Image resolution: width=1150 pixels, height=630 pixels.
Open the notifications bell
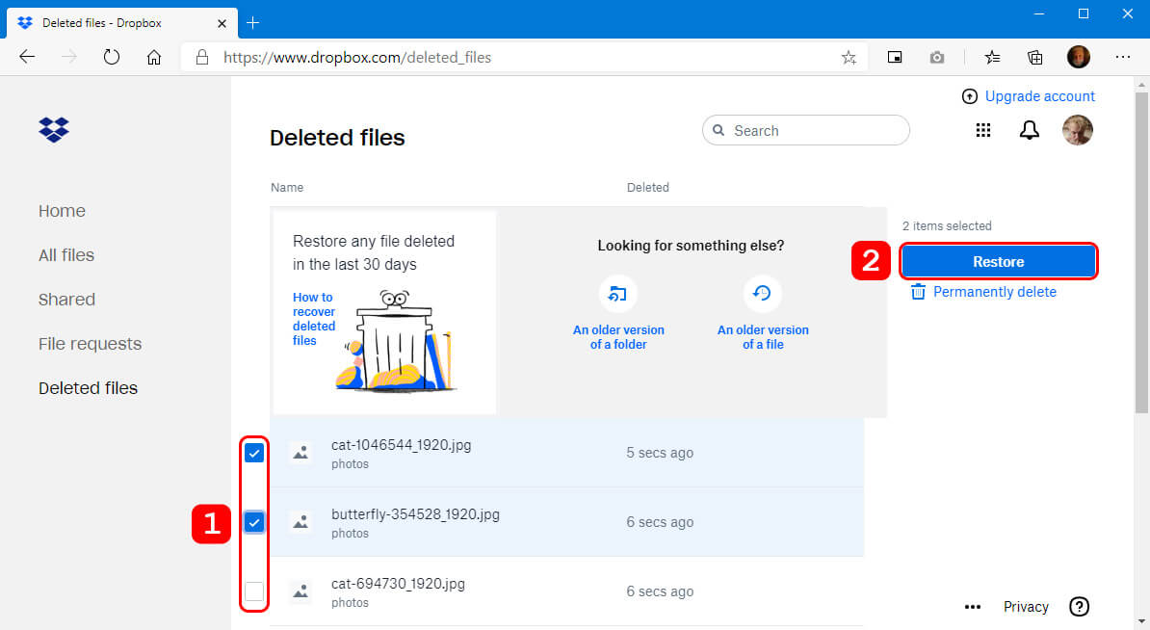click(x=1030, y=131)
